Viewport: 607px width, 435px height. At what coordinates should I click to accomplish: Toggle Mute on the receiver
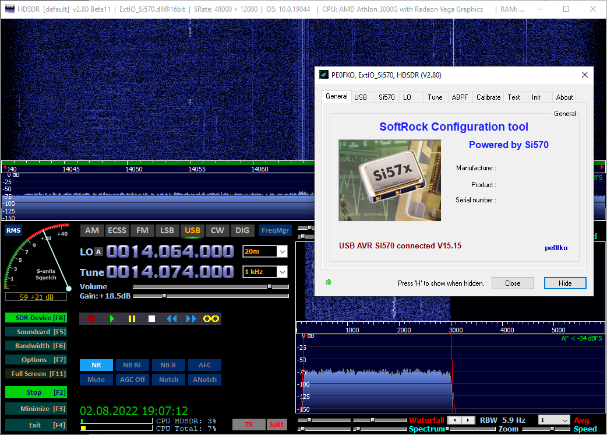(x=96, y=379)
